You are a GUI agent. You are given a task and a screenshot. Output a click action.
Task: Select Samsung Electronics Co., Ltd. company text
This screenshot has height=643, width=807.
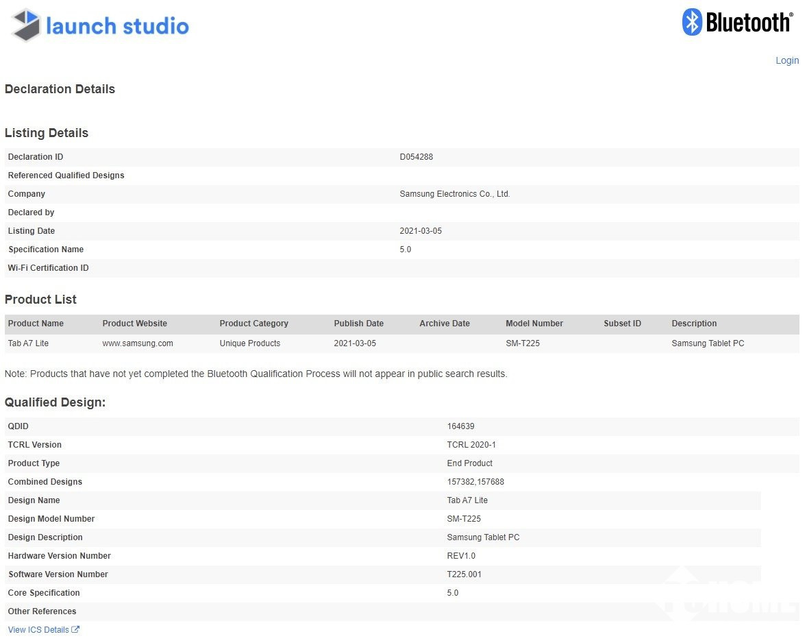point(454,194)
